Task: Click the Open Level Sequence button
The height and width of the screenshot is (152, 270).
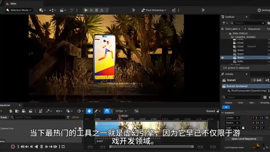Action: pos(244,139)
